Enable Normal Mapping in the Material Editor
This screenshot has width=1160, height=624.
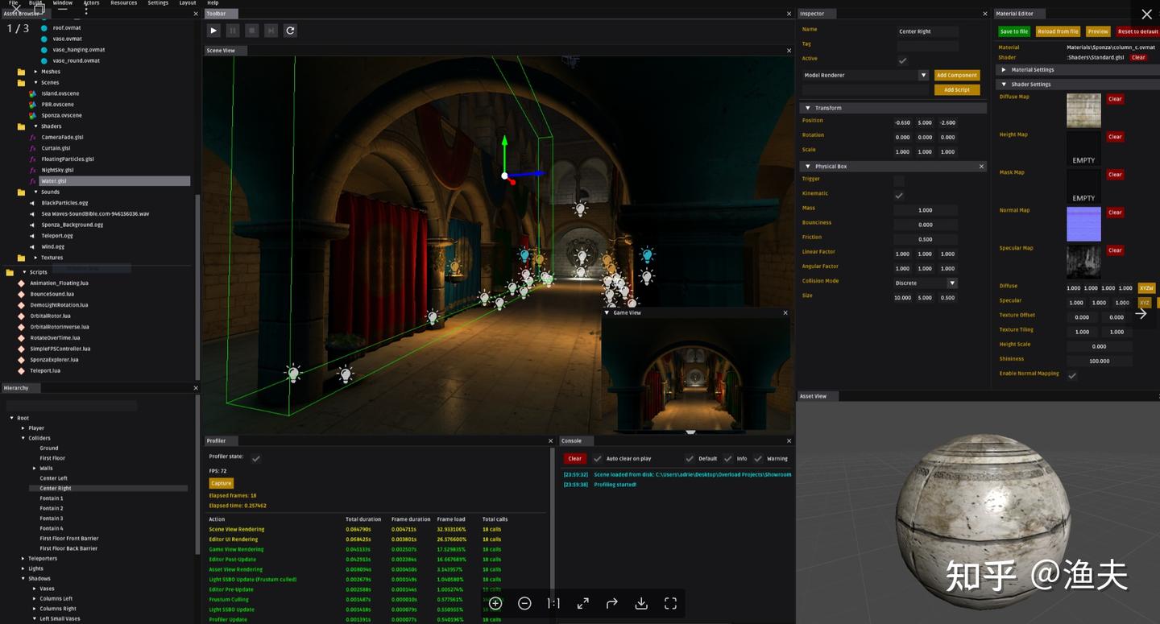tap(1072, 374)
